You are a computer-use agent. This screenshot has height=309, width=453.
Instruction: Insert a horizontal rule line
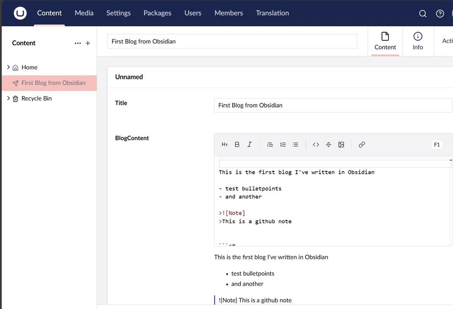(328, 144)
